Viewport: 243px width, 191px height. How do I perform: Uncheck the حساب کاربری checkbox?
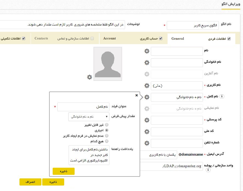click(x=161, y=39)
